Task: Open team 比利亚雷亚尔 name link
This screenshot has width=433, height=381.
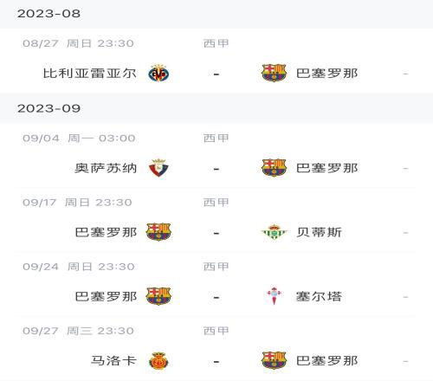Action: click(x=89, y=74)
